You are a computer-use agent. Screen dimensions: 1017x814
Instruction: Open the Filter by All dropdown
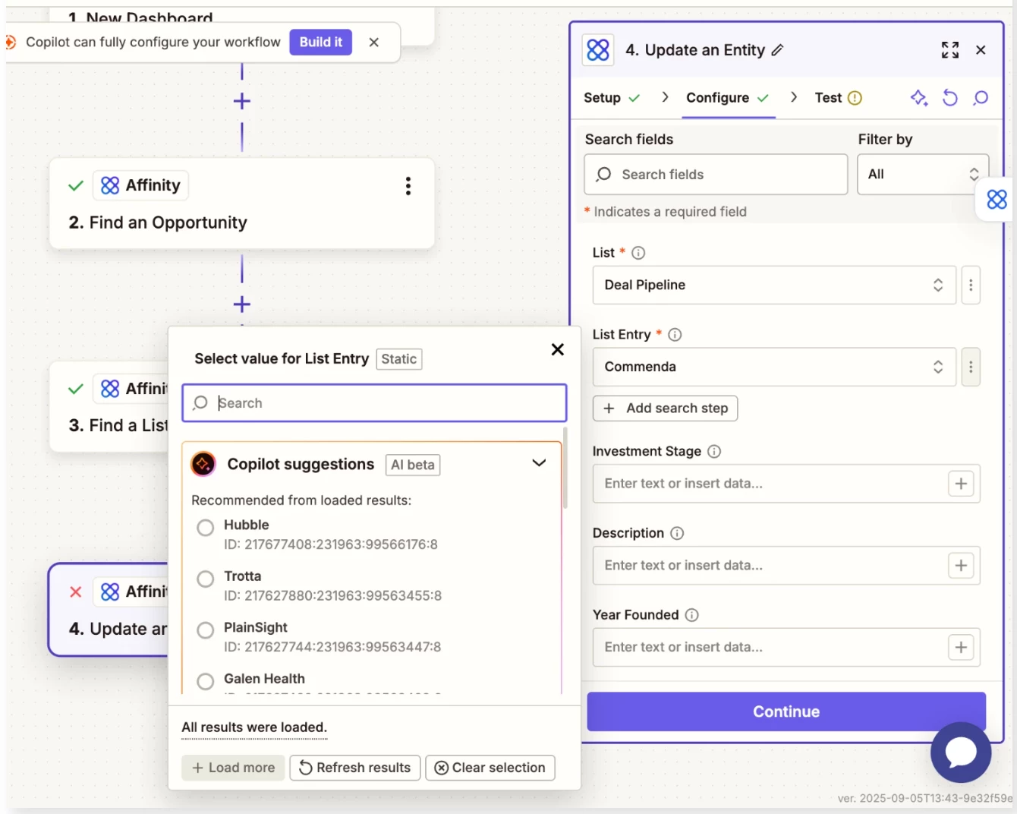coord(923,175)
